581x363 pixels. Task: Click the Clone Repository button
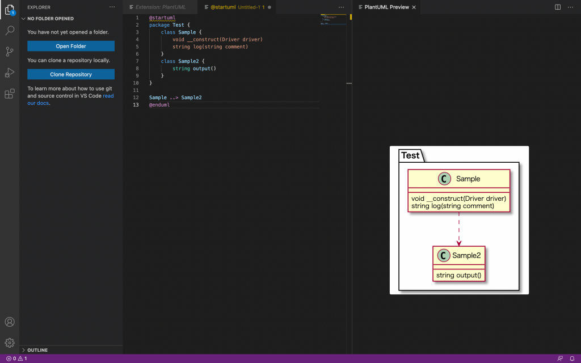[x=71, y=74]
